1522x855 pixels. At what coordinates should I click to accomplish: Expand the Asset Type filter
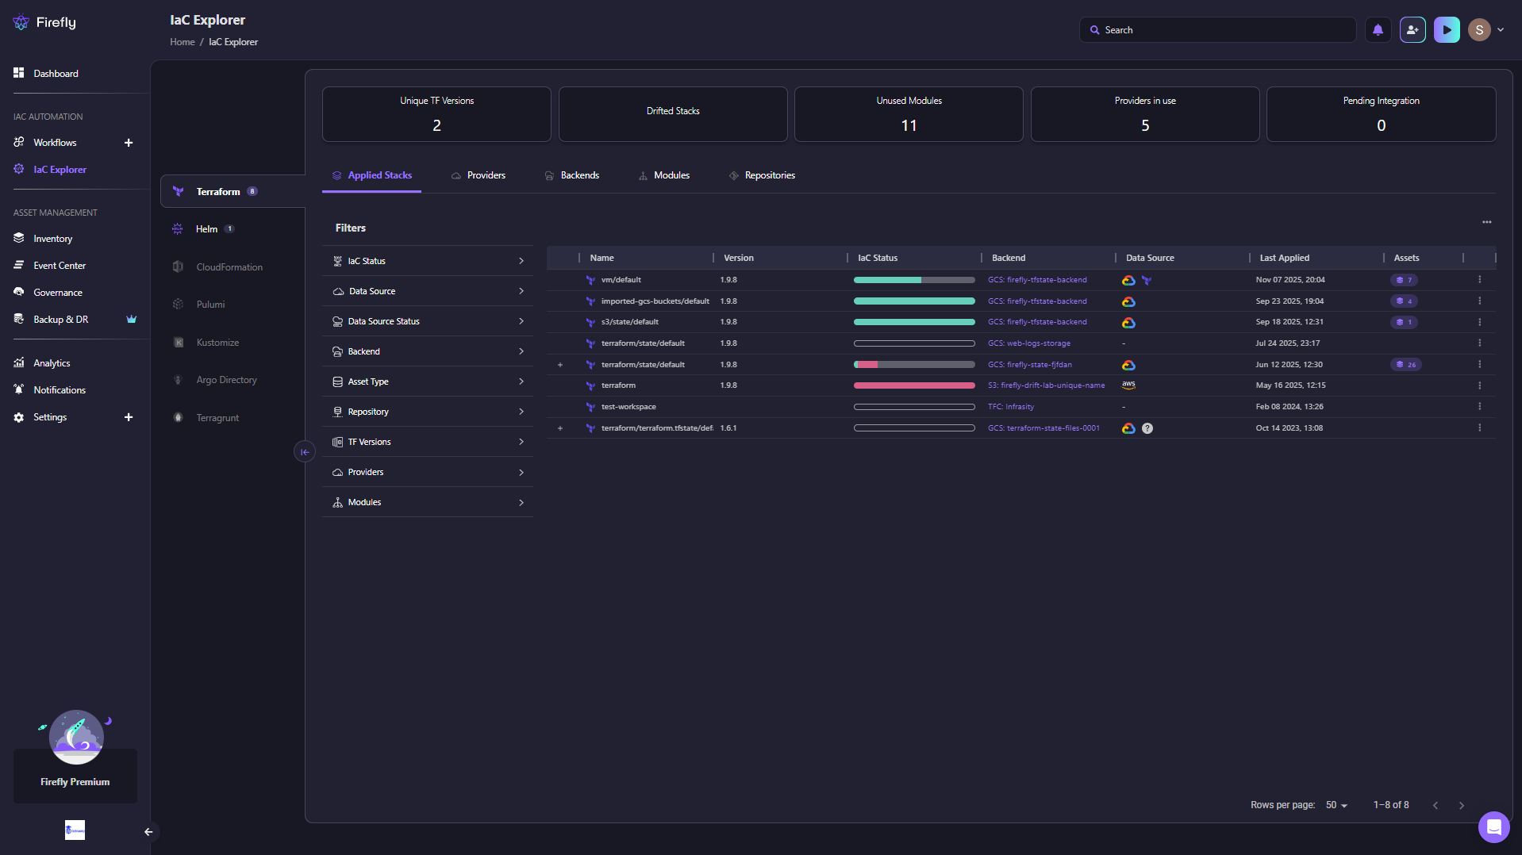click(428, 381)
